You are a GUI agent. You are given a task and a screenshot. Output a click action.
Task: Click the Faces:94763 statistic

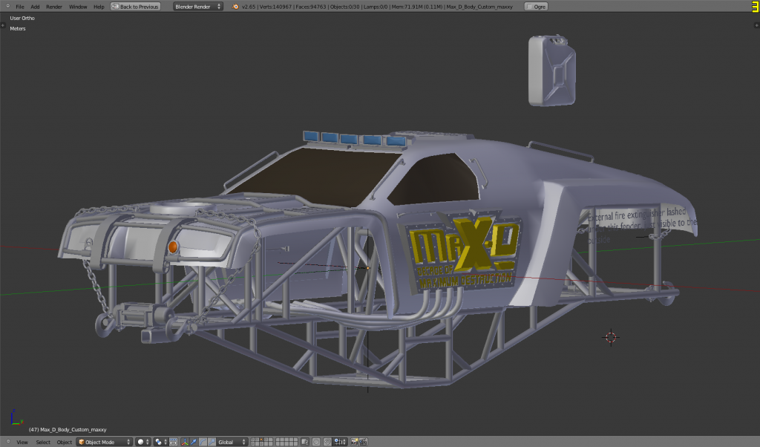314,7
